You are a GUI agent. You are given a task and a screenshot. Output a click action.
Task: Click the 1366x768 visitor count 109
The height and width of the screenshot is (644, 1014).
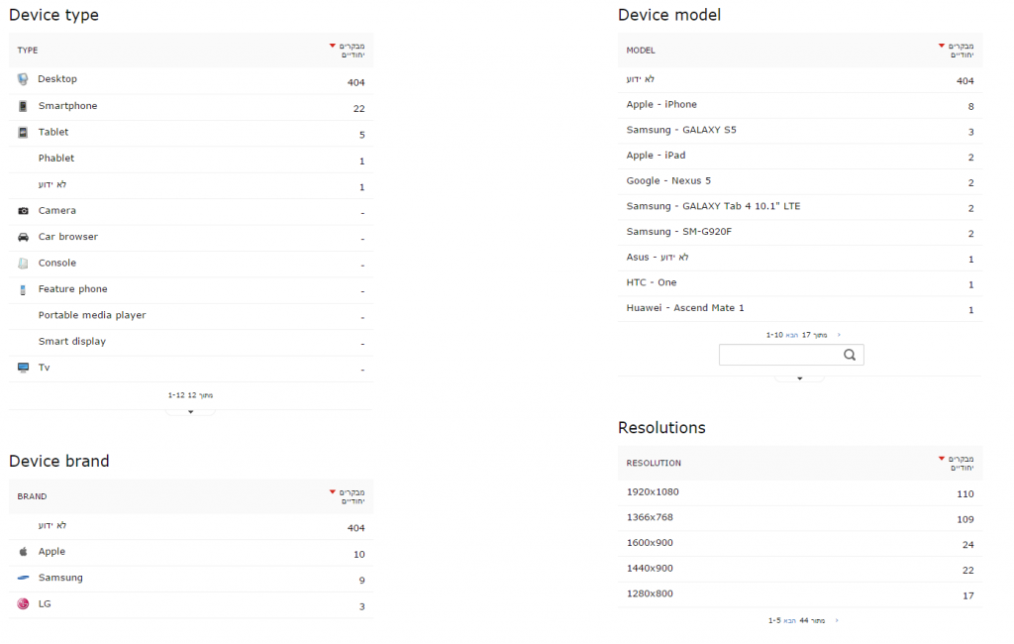coord(965,519)
